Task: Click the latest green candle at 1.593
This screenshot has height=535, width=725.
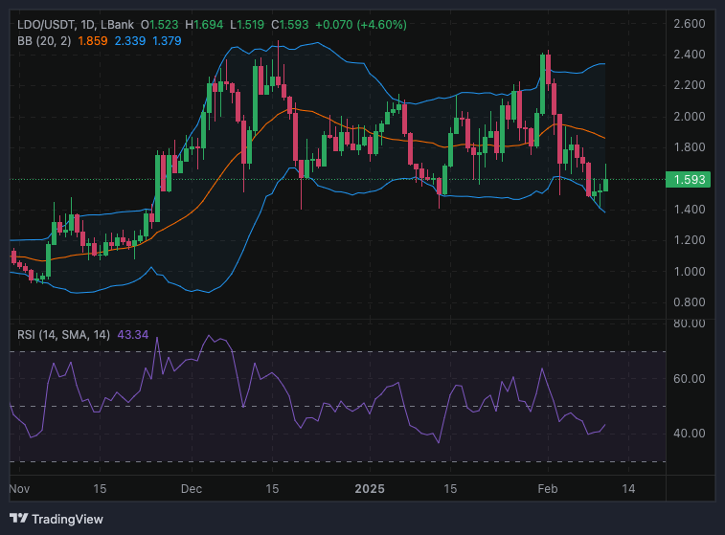Action: point(605,185)
